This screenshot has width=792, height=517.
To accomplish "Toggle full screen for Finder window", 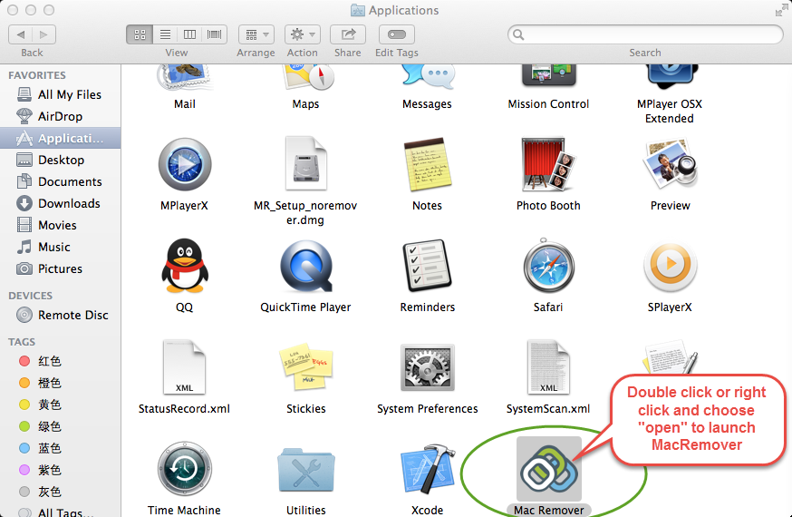I will (x=781, y=10).
